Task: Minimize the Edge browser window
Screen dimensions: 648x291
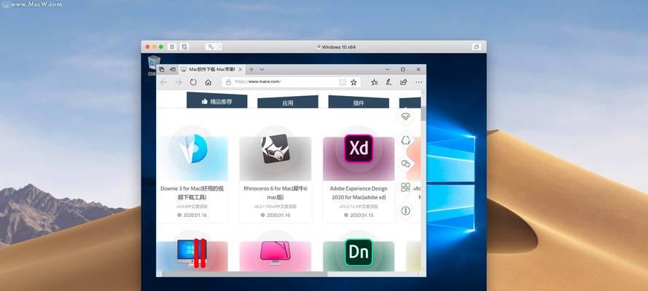Action: (x=387, y=69)
